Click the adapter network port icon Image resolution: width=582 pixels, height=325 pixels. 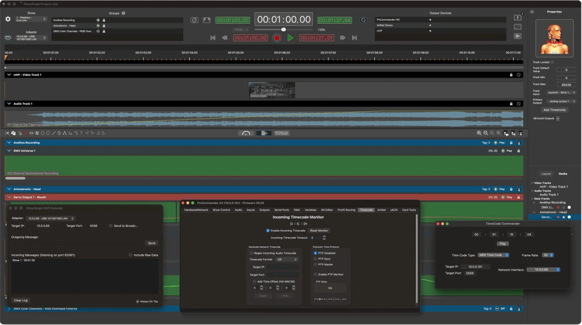[8, 38]
